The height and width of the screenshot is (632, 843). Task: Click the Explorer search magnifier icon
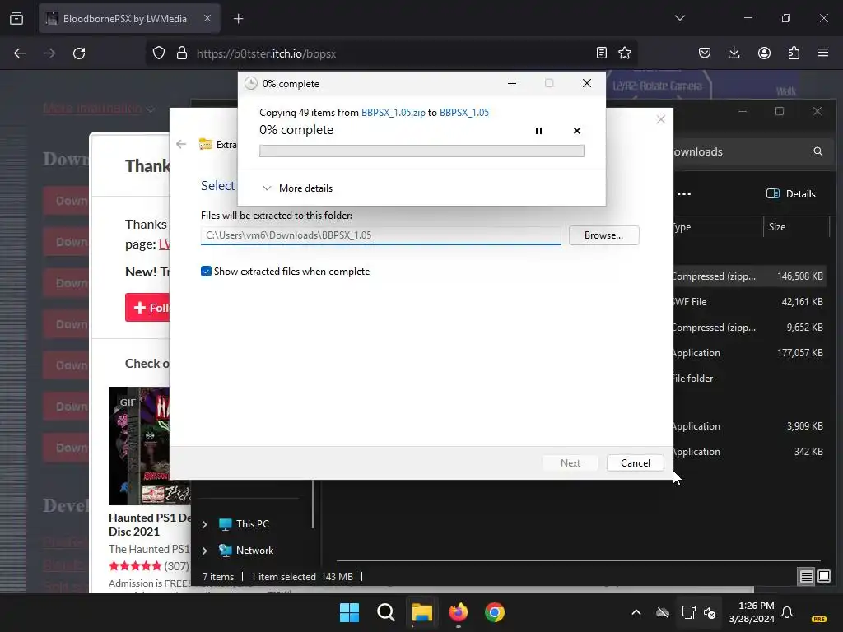click(x=817, y=151)
